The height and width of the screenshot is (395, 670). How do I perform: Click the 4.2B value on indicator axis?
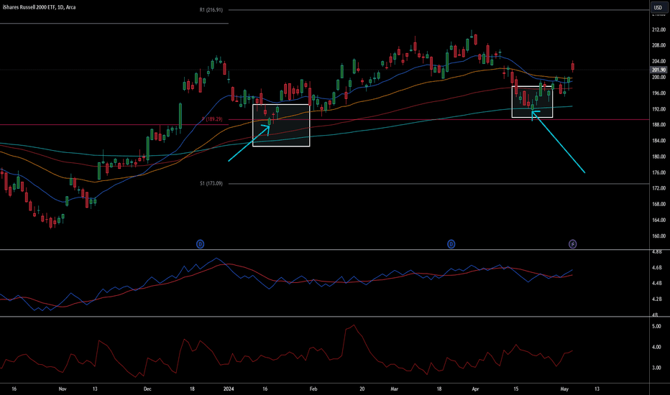[657, 299]
